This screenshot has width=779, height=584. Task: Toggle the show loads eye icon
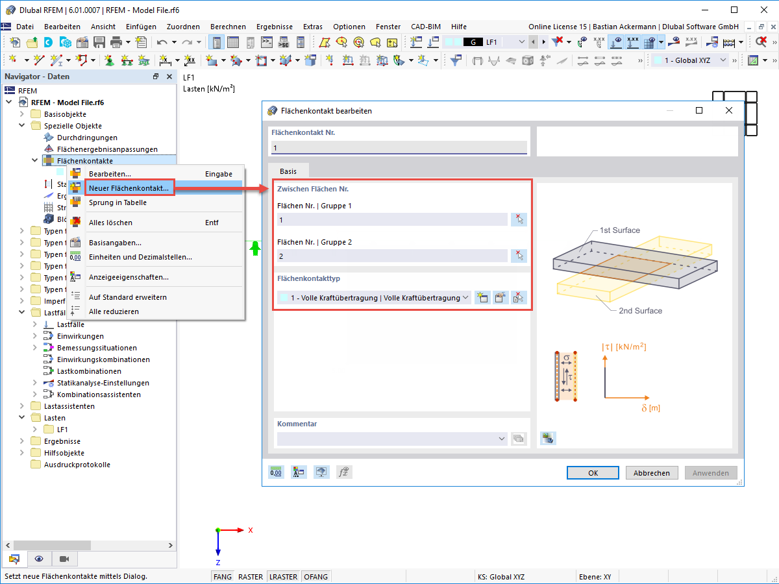(x=615, y=42)
